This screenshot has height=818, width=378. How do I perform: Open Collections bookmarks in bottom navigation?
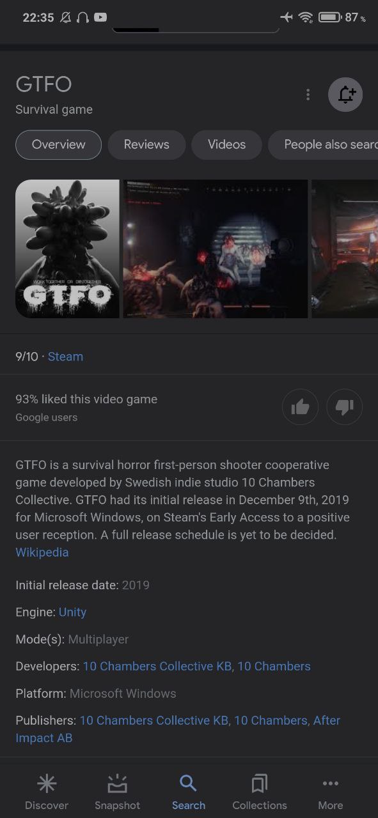click(260, 792)
